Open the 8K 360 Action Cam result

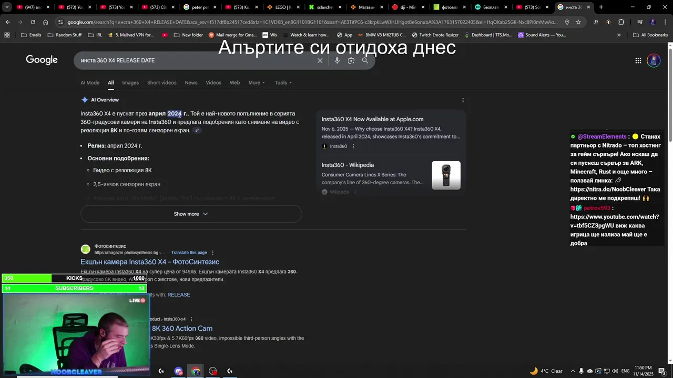pyautogui.click(x=182, y=328)
